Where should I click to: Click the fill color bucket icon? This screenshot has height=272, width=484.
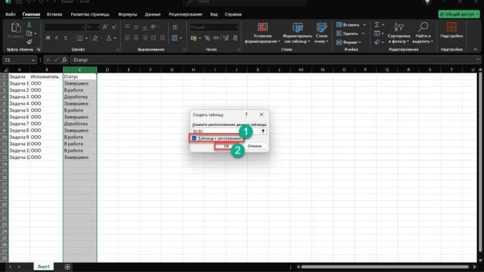pos(95,38)
